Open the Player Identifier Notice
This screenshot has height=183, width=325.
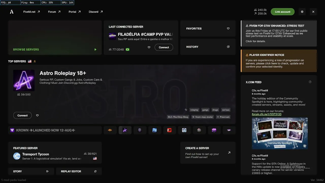coord(279,61)
